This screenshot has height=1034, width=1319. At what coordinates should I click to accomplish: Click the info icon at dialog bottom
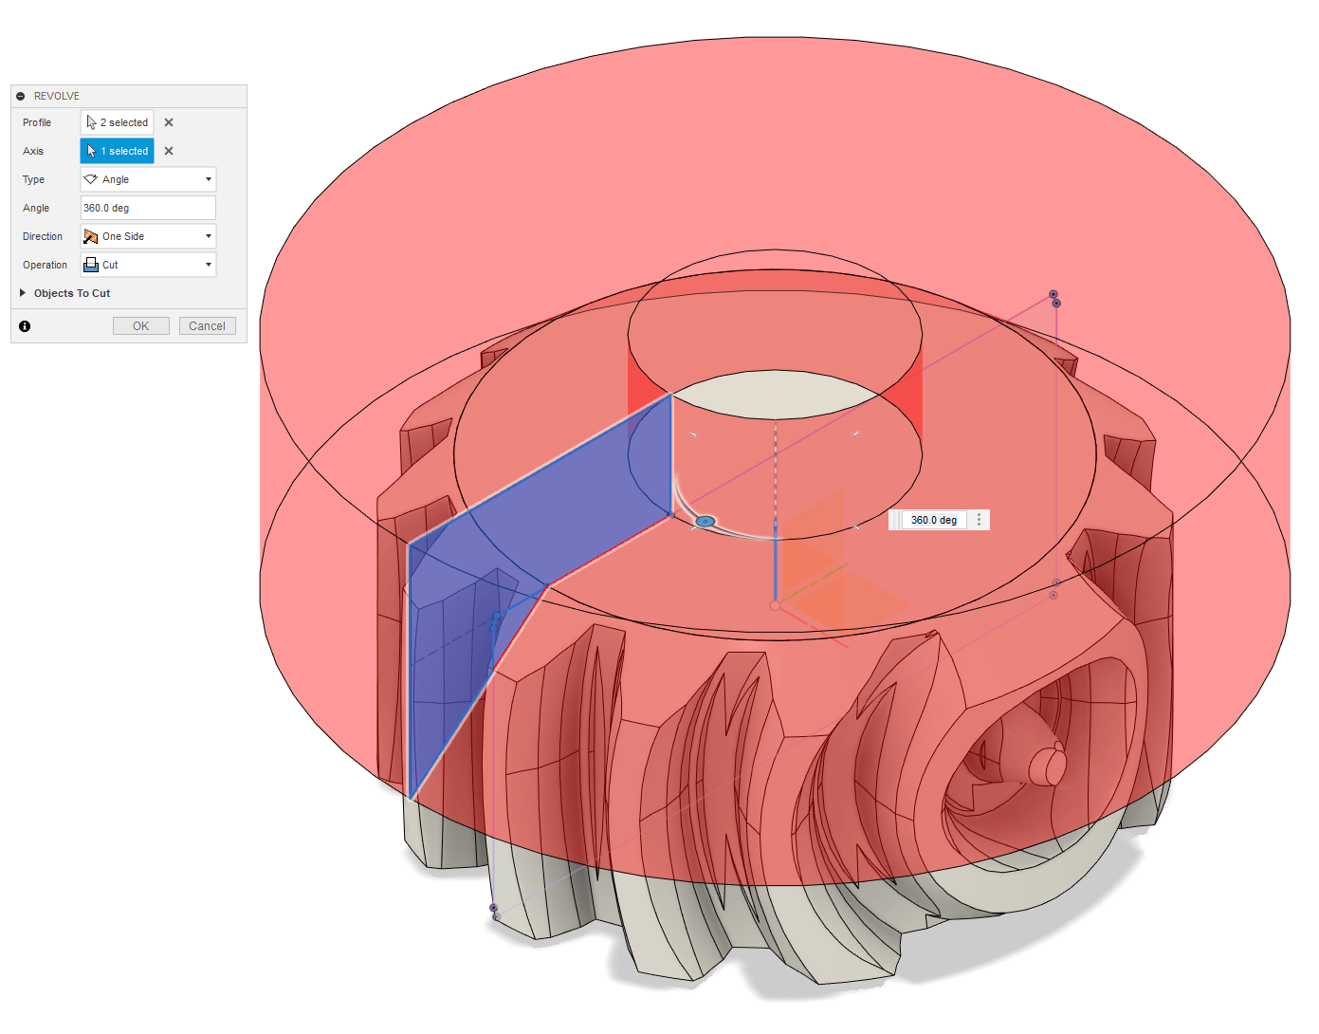(x=24, y=325)
